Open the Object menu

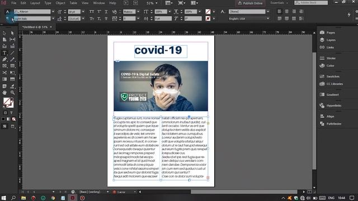pos(60,3)
